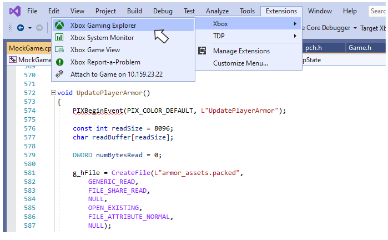Choose Manage Extensions menu entry

pos(248,51)
